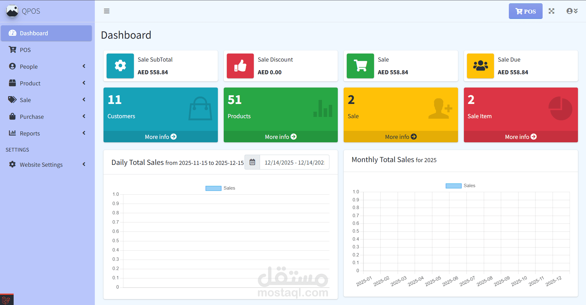Click the Purchase bag icon
The height and width of the screenshot is (305, 586).
point(12,116)
